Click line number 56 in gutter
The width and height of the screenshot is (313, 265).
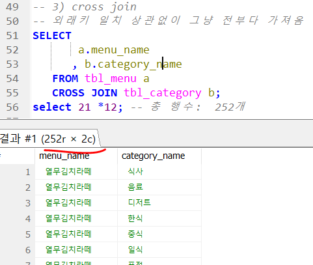(12, 107)
